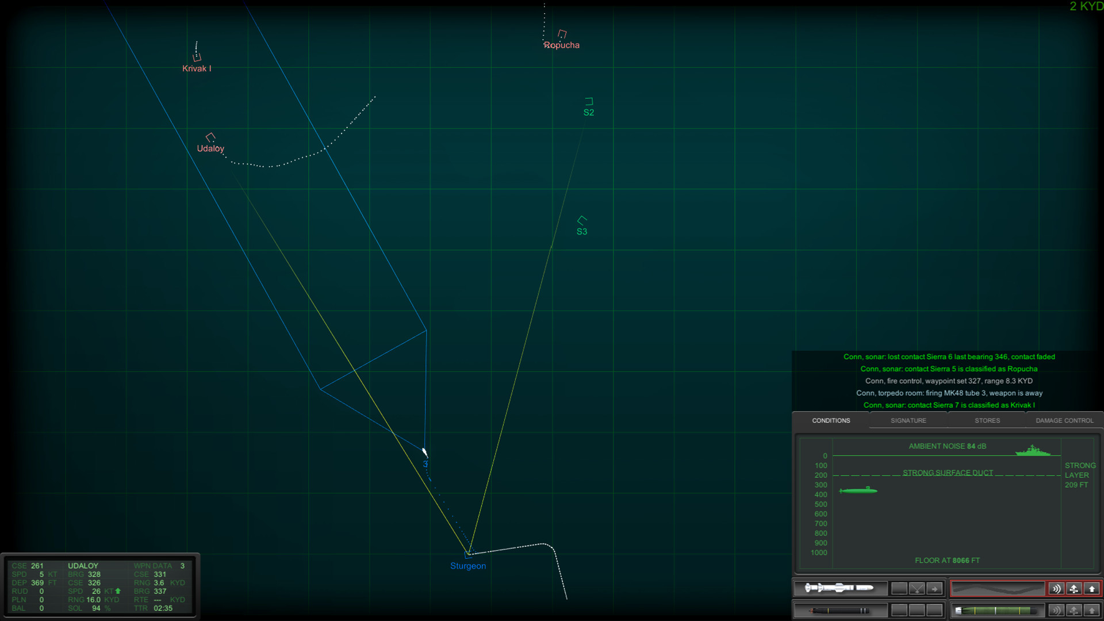Switch to the Signature tab
This screenshot has width=1104, height=621.
[x=908, y=420]
